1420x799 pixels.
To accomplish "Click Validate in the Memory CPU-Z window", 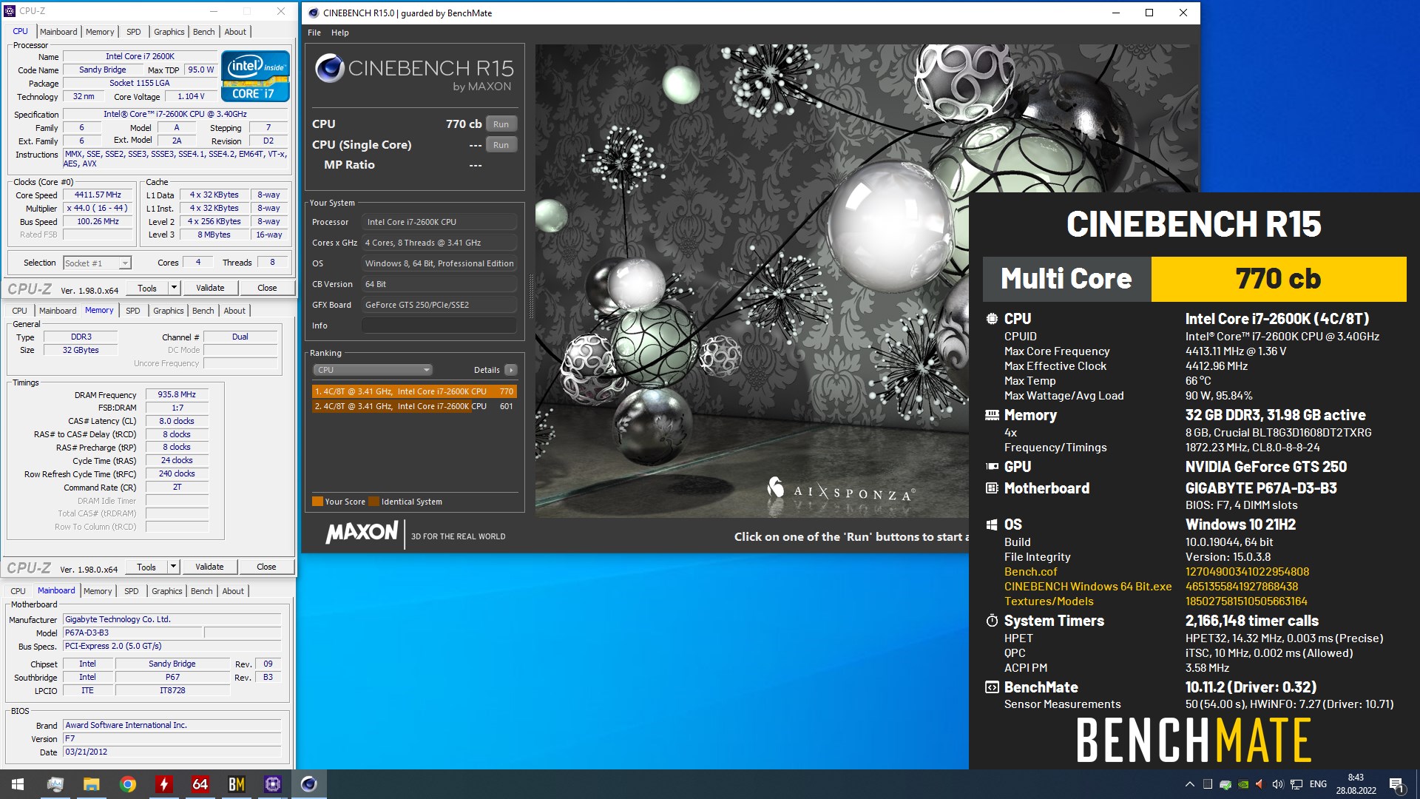I will pos(209,567).
